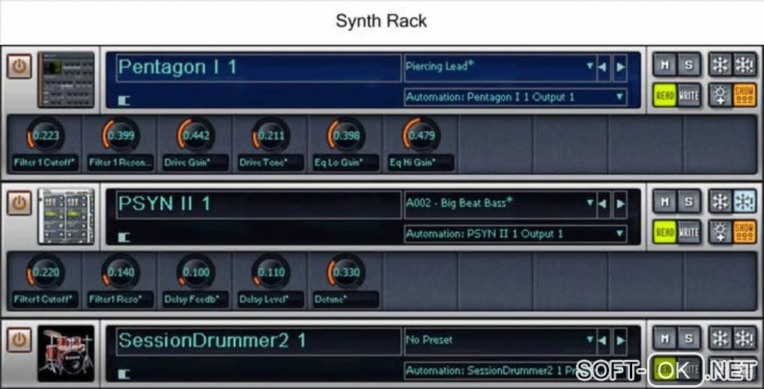764x389 pixels.
Task: Click the Drive Tone knob
Action: coord(270,135)
